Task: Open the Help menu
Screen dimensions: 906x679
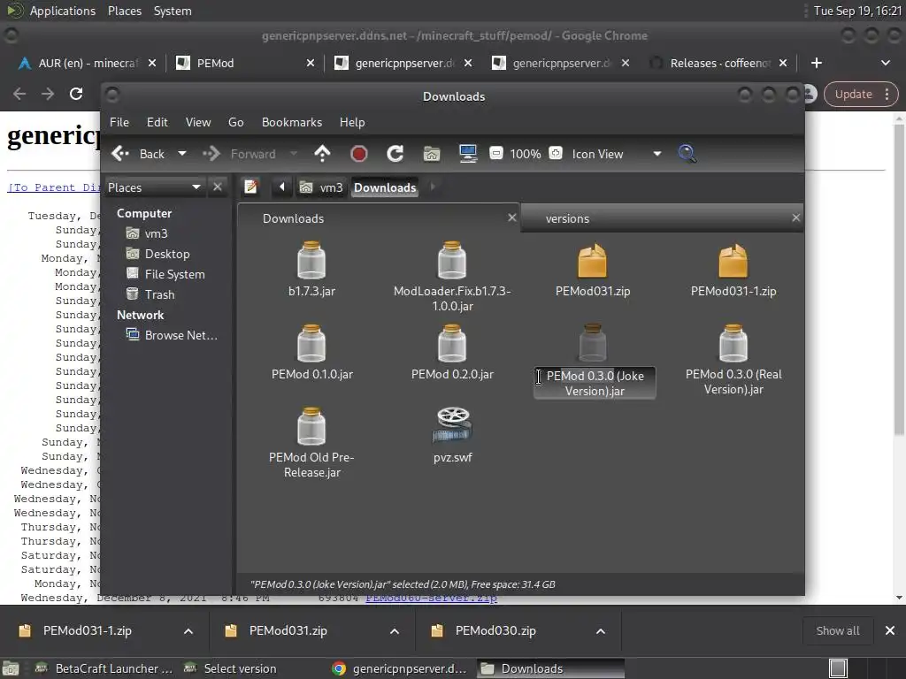Action: (x=352, y=122)
